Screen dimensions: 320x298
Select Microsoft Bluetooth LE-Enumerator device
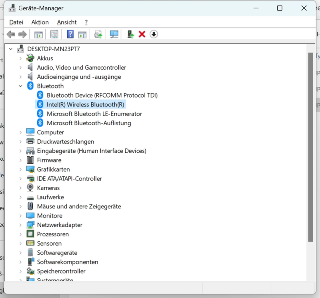[x=94, y=114]
